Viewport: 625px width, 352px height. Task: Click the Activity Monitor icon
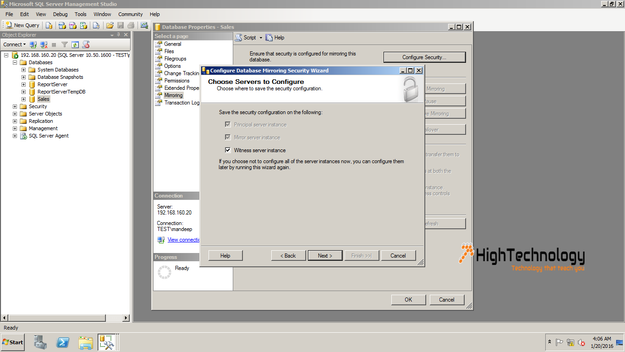(144, 25)
